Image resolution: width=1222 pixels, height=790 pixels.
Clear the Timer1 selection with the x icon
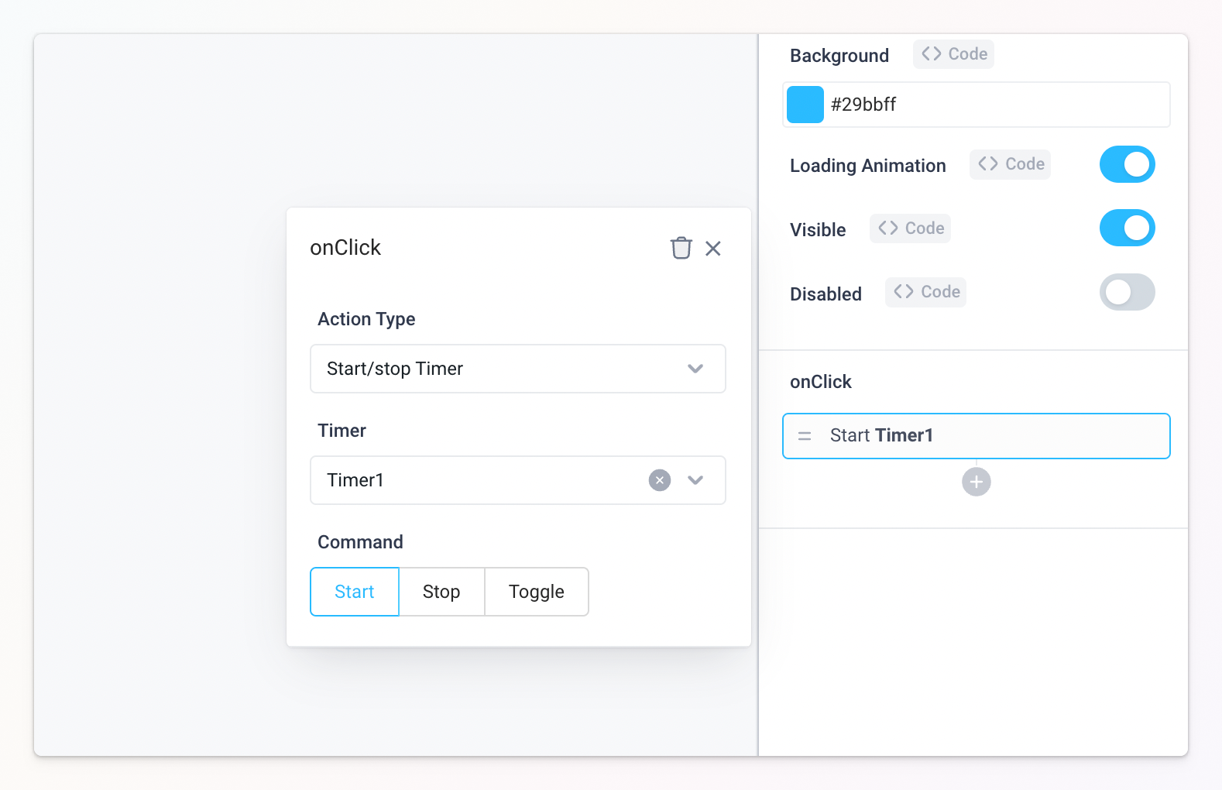[659, 480]
